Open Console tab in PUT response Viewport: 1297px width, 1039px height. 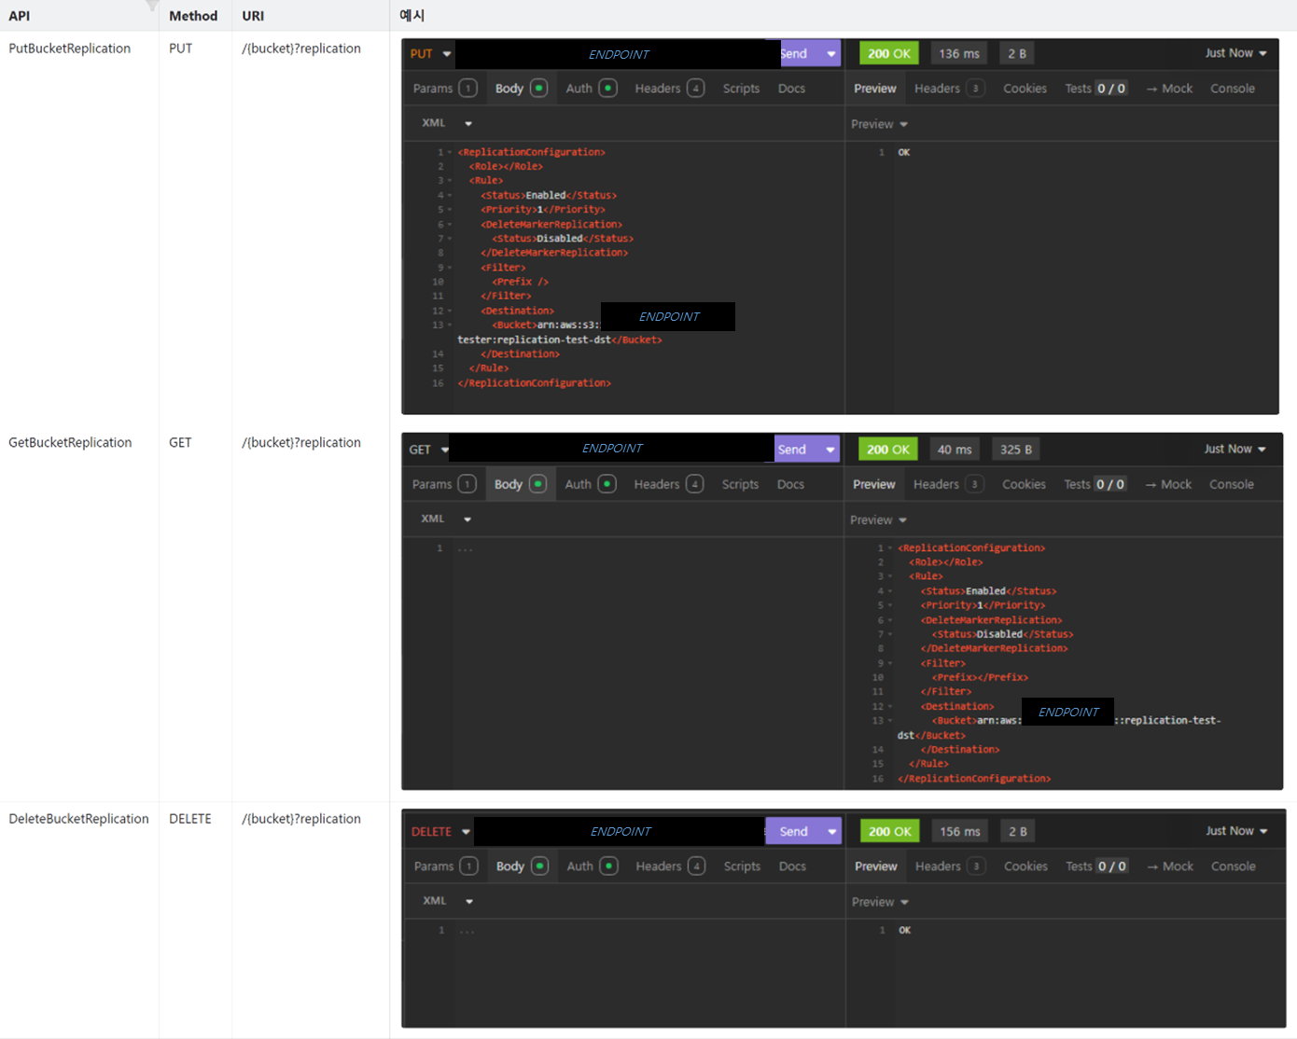point(1232,89)
